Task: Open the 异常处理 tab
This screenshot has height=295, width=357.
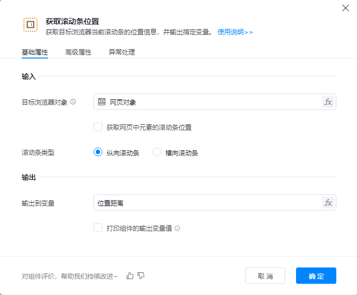Action: pyautogui.click(x=122, y=52)
